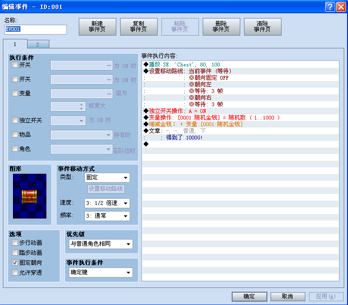This screenshot has height=305, width=348.
Task: Uncheck the 固定朝向 option
Action: (15, 263)
